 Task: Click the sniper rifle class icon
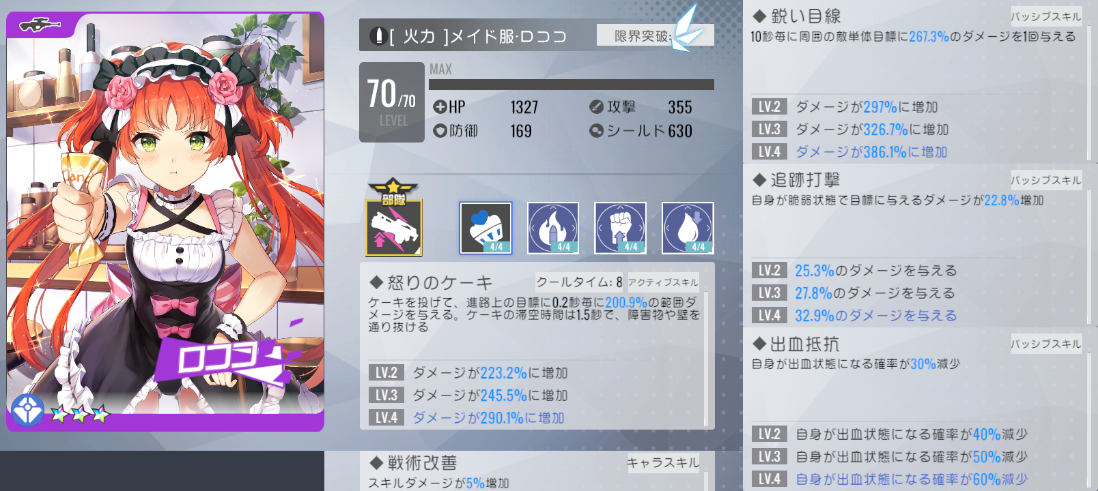click(x=40, y=25)
